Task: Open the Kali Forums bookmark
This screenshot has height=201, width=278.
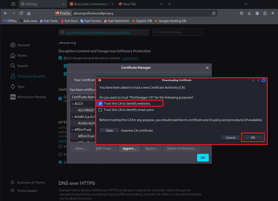Action: pyautogui.click(x=91, y=21)
